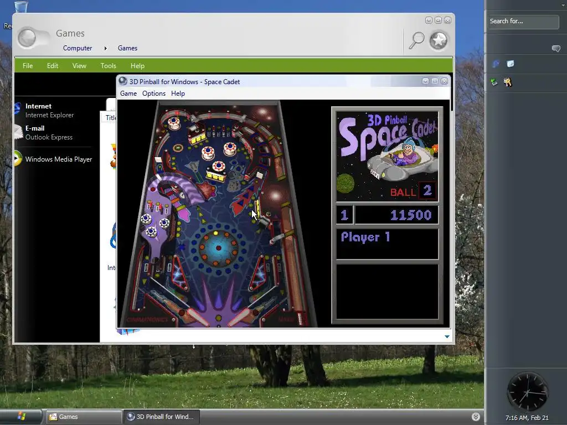This screenshot has height=425, width=567.
Task: Click the keys icon in the sidebar
Action: 508,82
